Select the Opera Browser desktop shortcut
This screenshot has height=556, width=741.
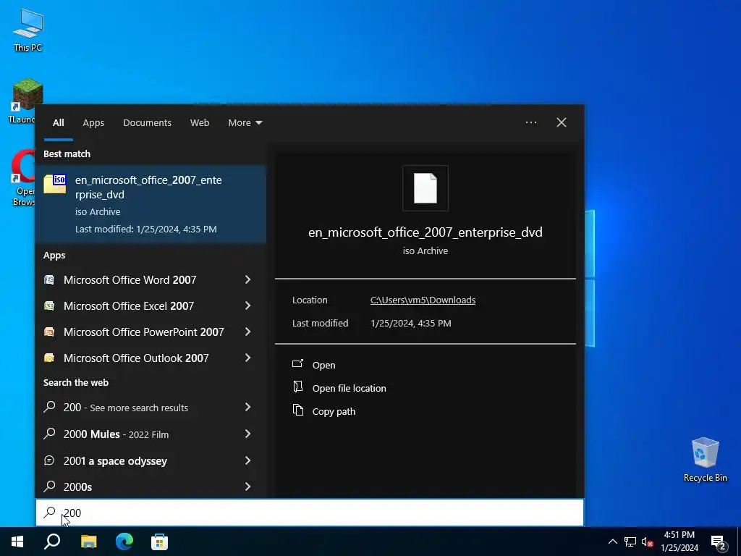pyautogui.click(x=22, y=178)
